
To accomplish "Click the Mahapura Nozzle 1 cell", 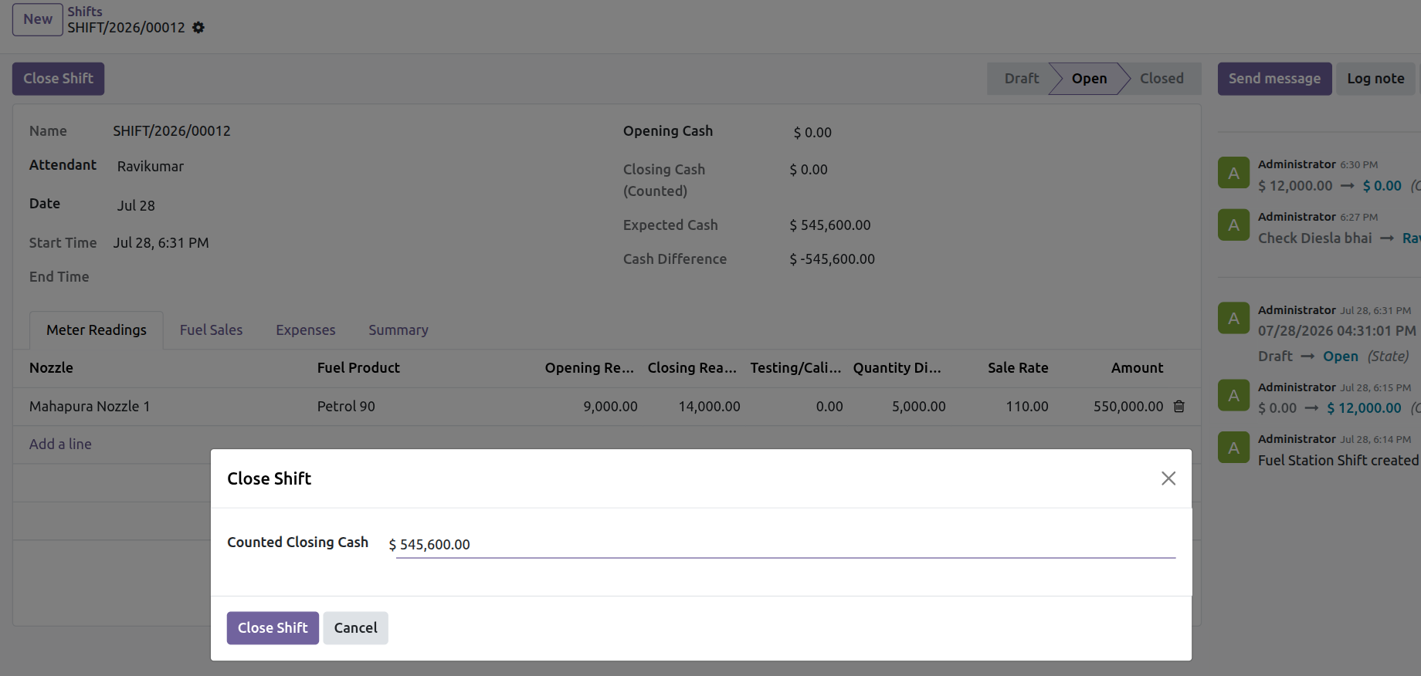I will tap(90, 407).
